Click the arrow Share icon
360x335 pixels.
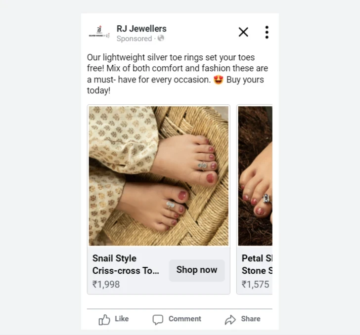click(230, 320)
